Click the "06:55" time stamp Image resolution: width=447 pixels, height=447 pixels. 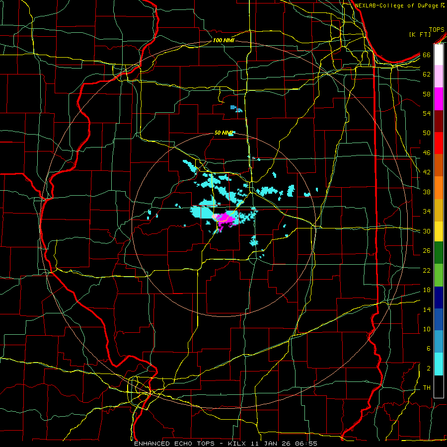pos(307,444)
